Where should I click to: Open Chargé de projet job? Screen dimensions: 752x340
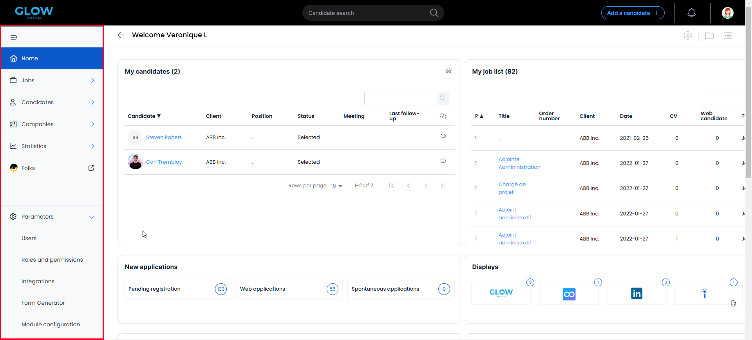(x=512, y=188)
